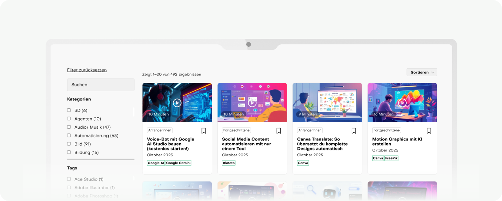Open the Canva Translate thumbnail image
502x201 pixels.
[x=327, y=102]
